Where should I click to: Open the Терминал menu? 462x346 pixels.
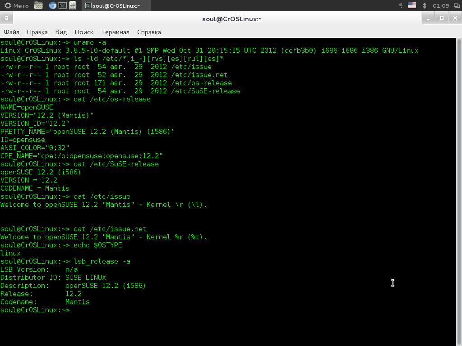pyautogui.click(x=115, y=32)
